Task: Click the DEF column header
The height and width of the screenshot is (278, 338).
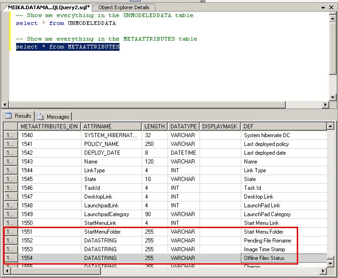Action: [x=284, y=127]
